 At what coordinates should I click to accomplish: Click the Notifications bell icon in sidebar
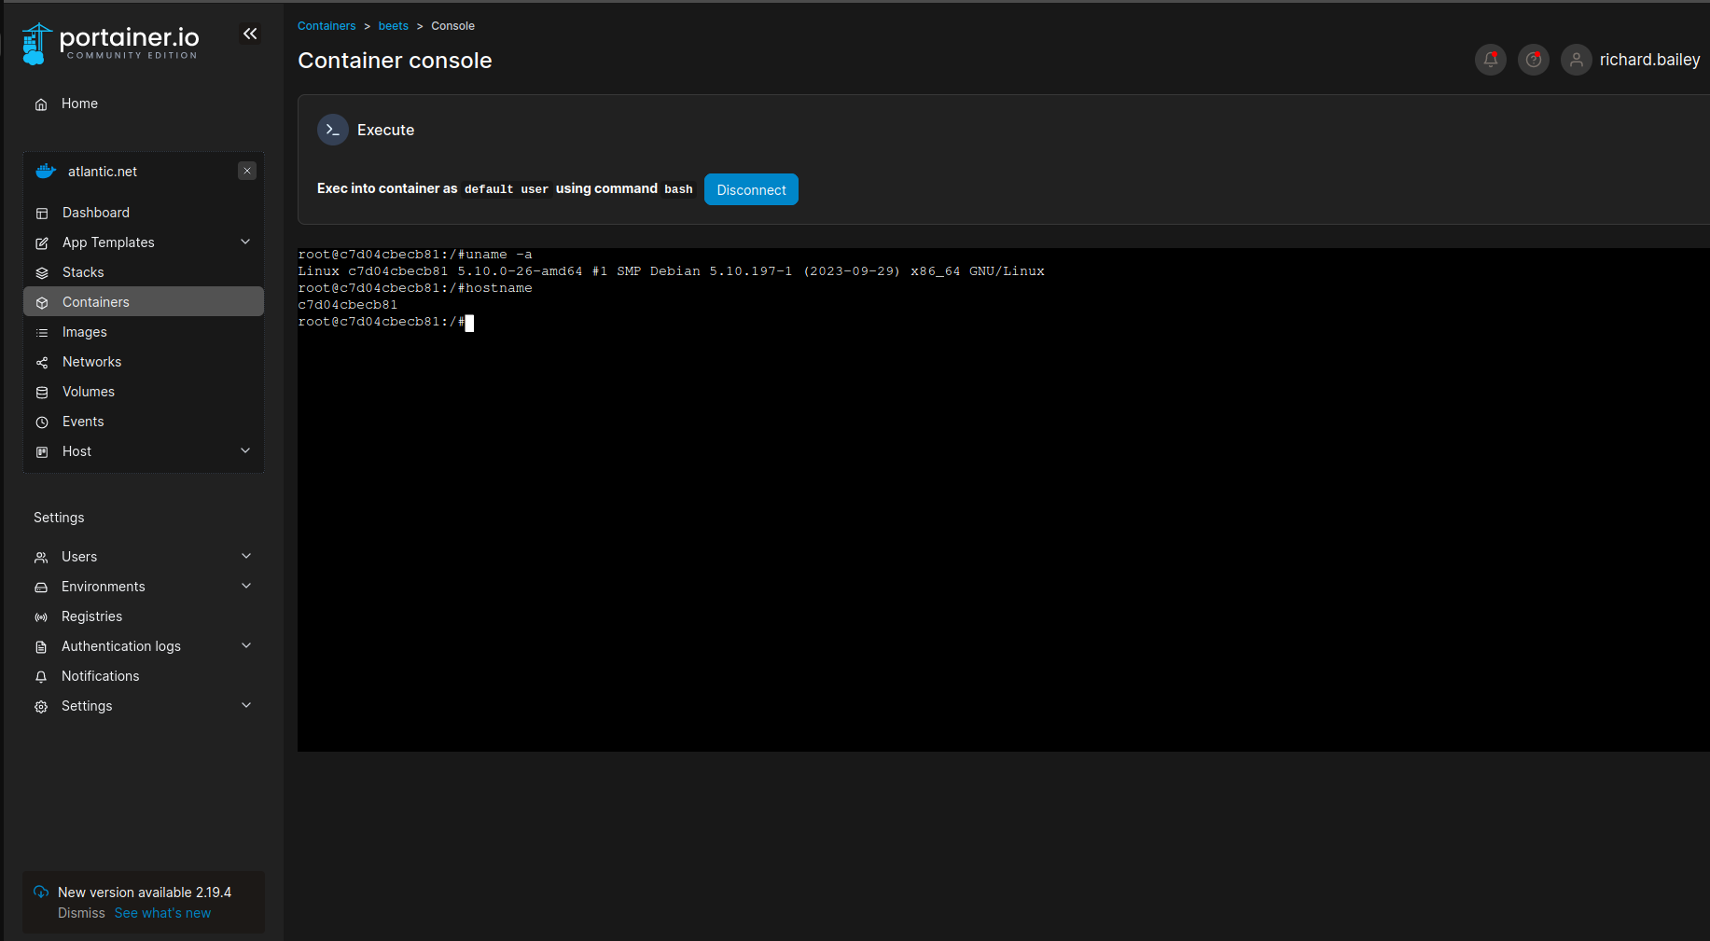(x=41, y=677)
